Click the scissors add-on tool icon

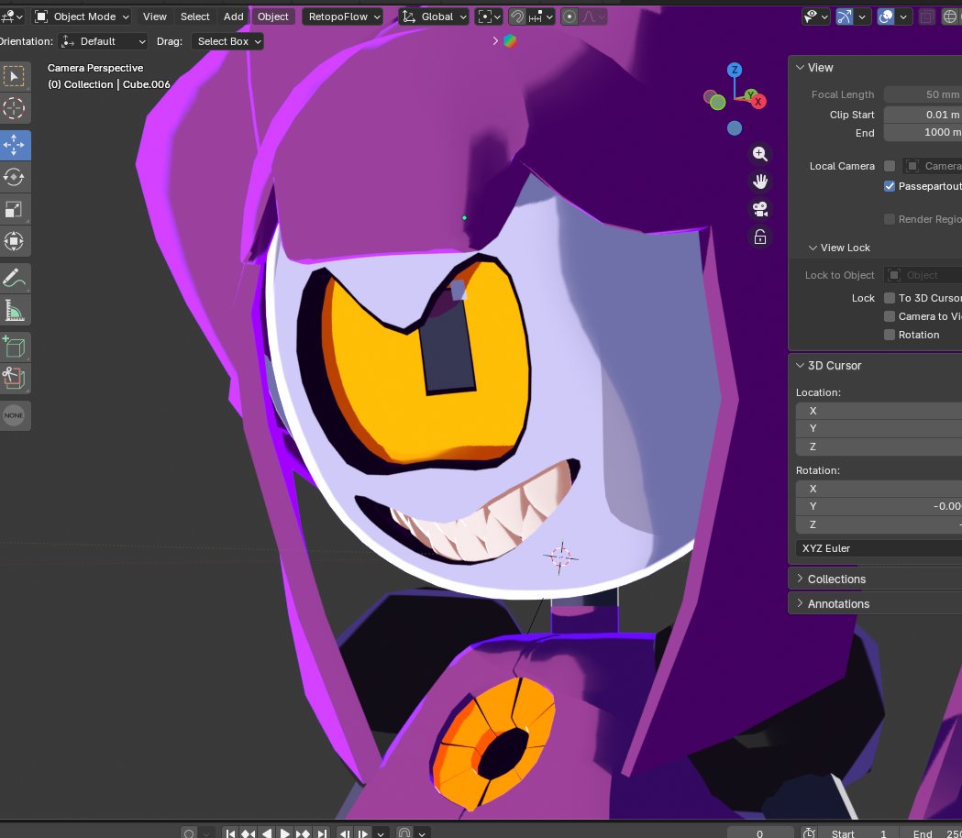tap(14, 378)
